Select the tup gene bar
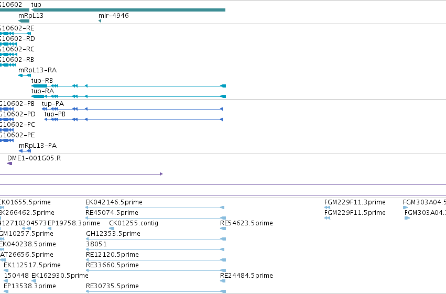Viewport: 446px width, 294px height. (128, 10)
